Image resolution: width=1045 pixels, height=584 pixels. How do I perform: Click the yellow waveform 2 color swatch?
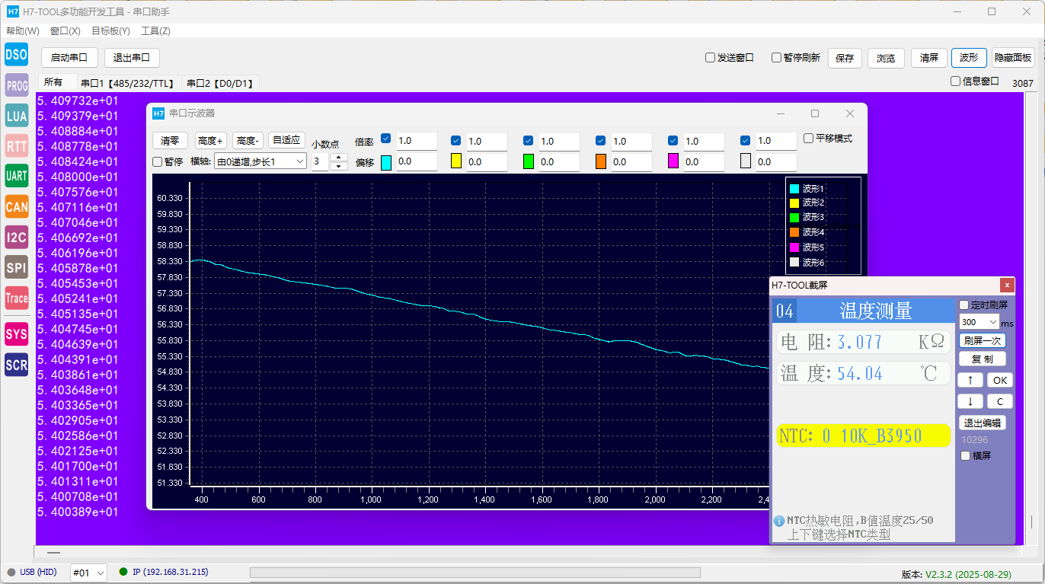pyautogui.click(x=456, y=161)
